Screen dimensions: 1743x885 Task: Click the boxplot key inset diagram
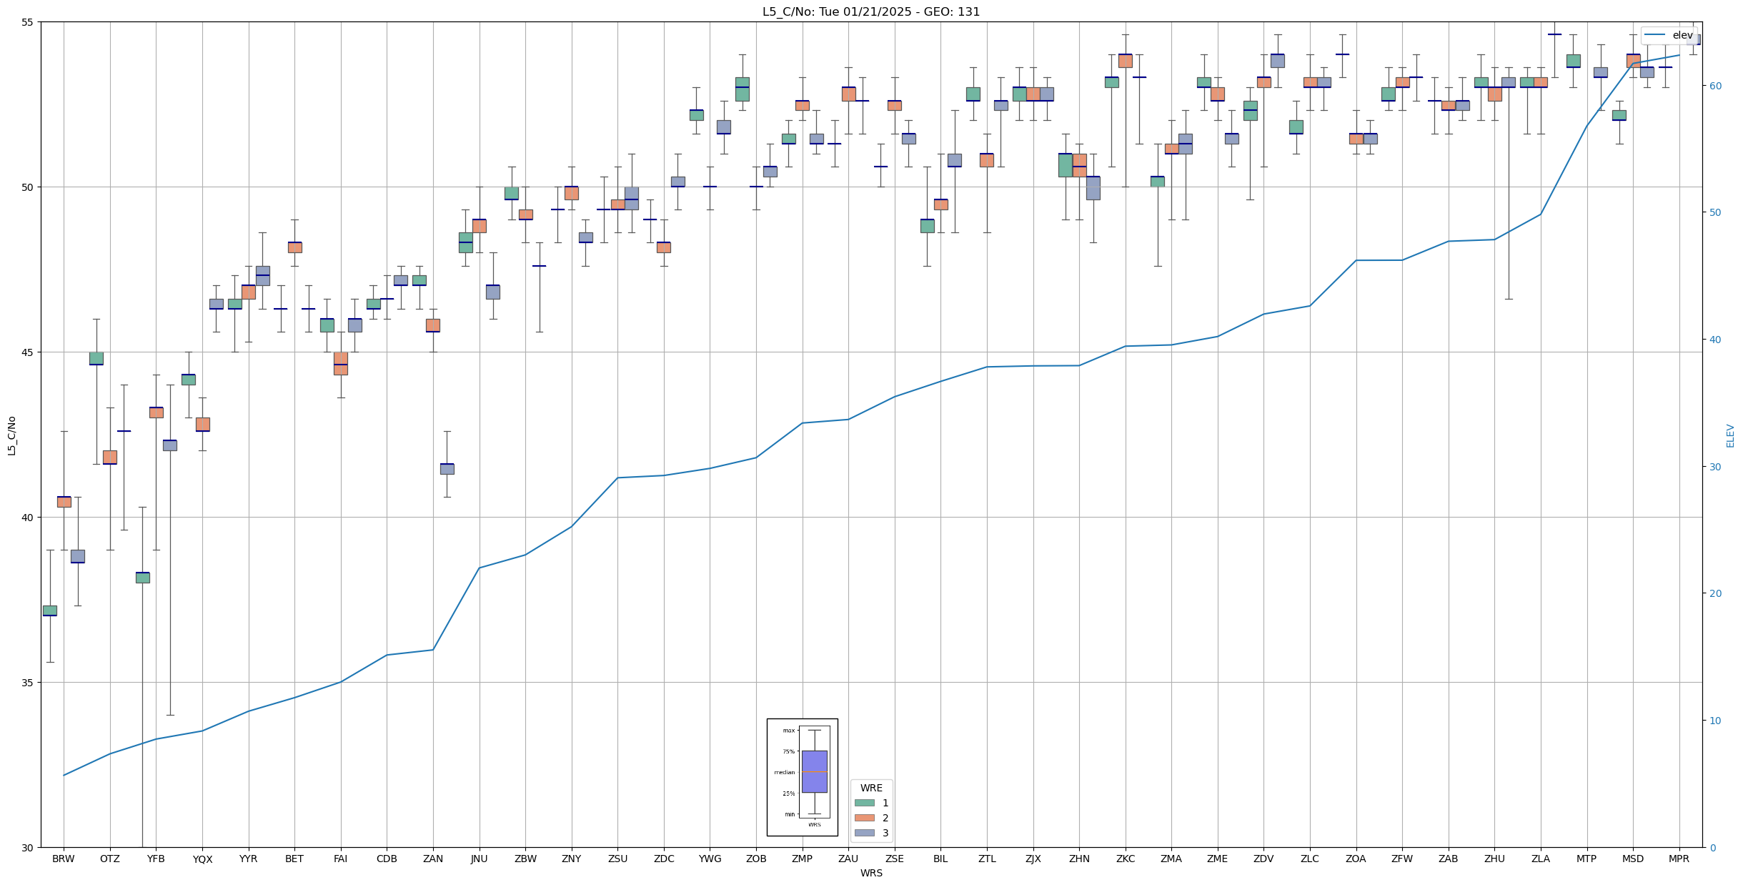(802, 776)
